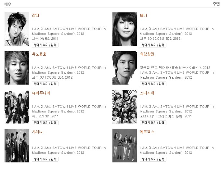Go to the 최강창민 name link
The height and width of the screenshot is (169, 221).
tap(147, 54)
